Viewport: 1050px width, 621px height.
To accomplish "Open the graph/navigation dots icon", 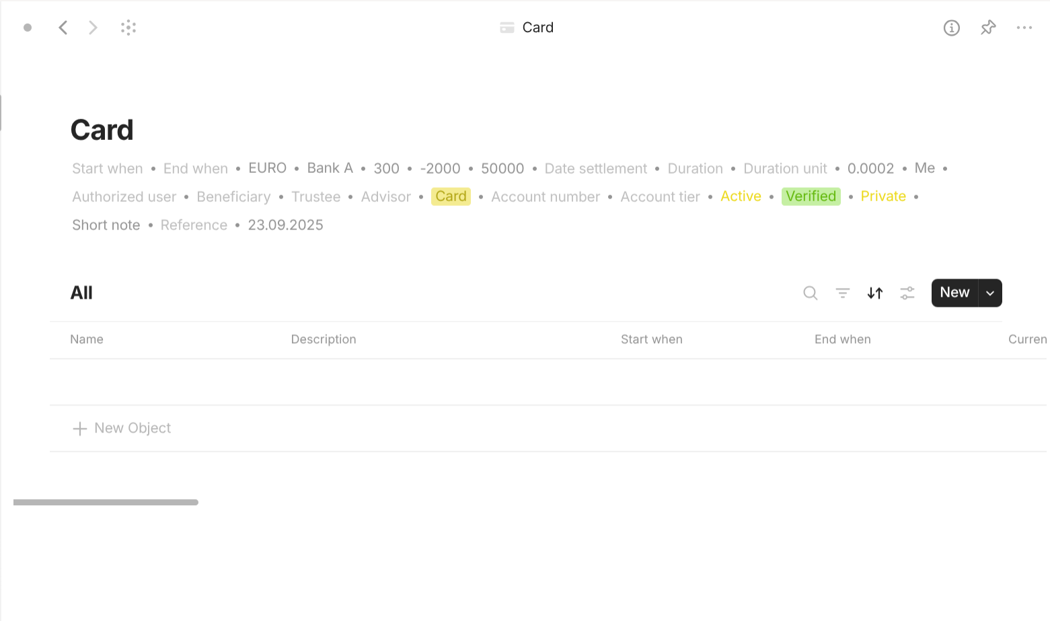I will (128, 28).
